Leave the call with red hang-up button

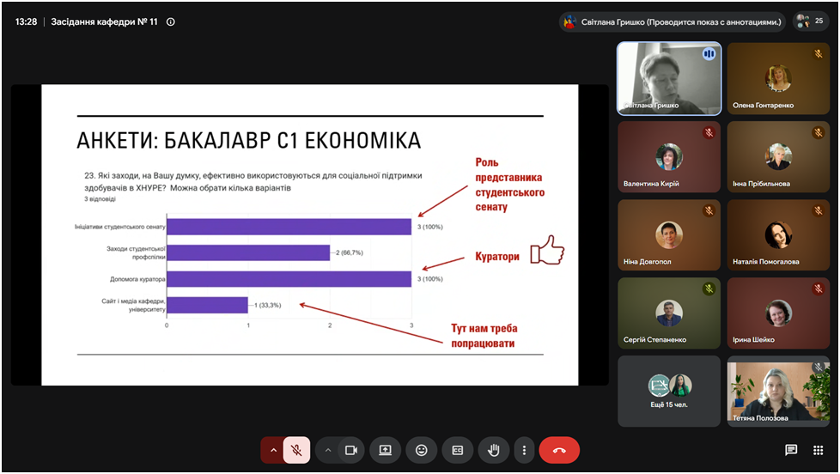pos(559,450)
